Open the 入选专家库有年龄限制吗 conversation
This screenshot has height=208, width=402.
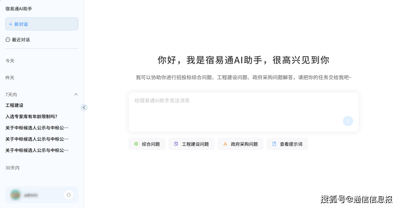pos(31,117)
